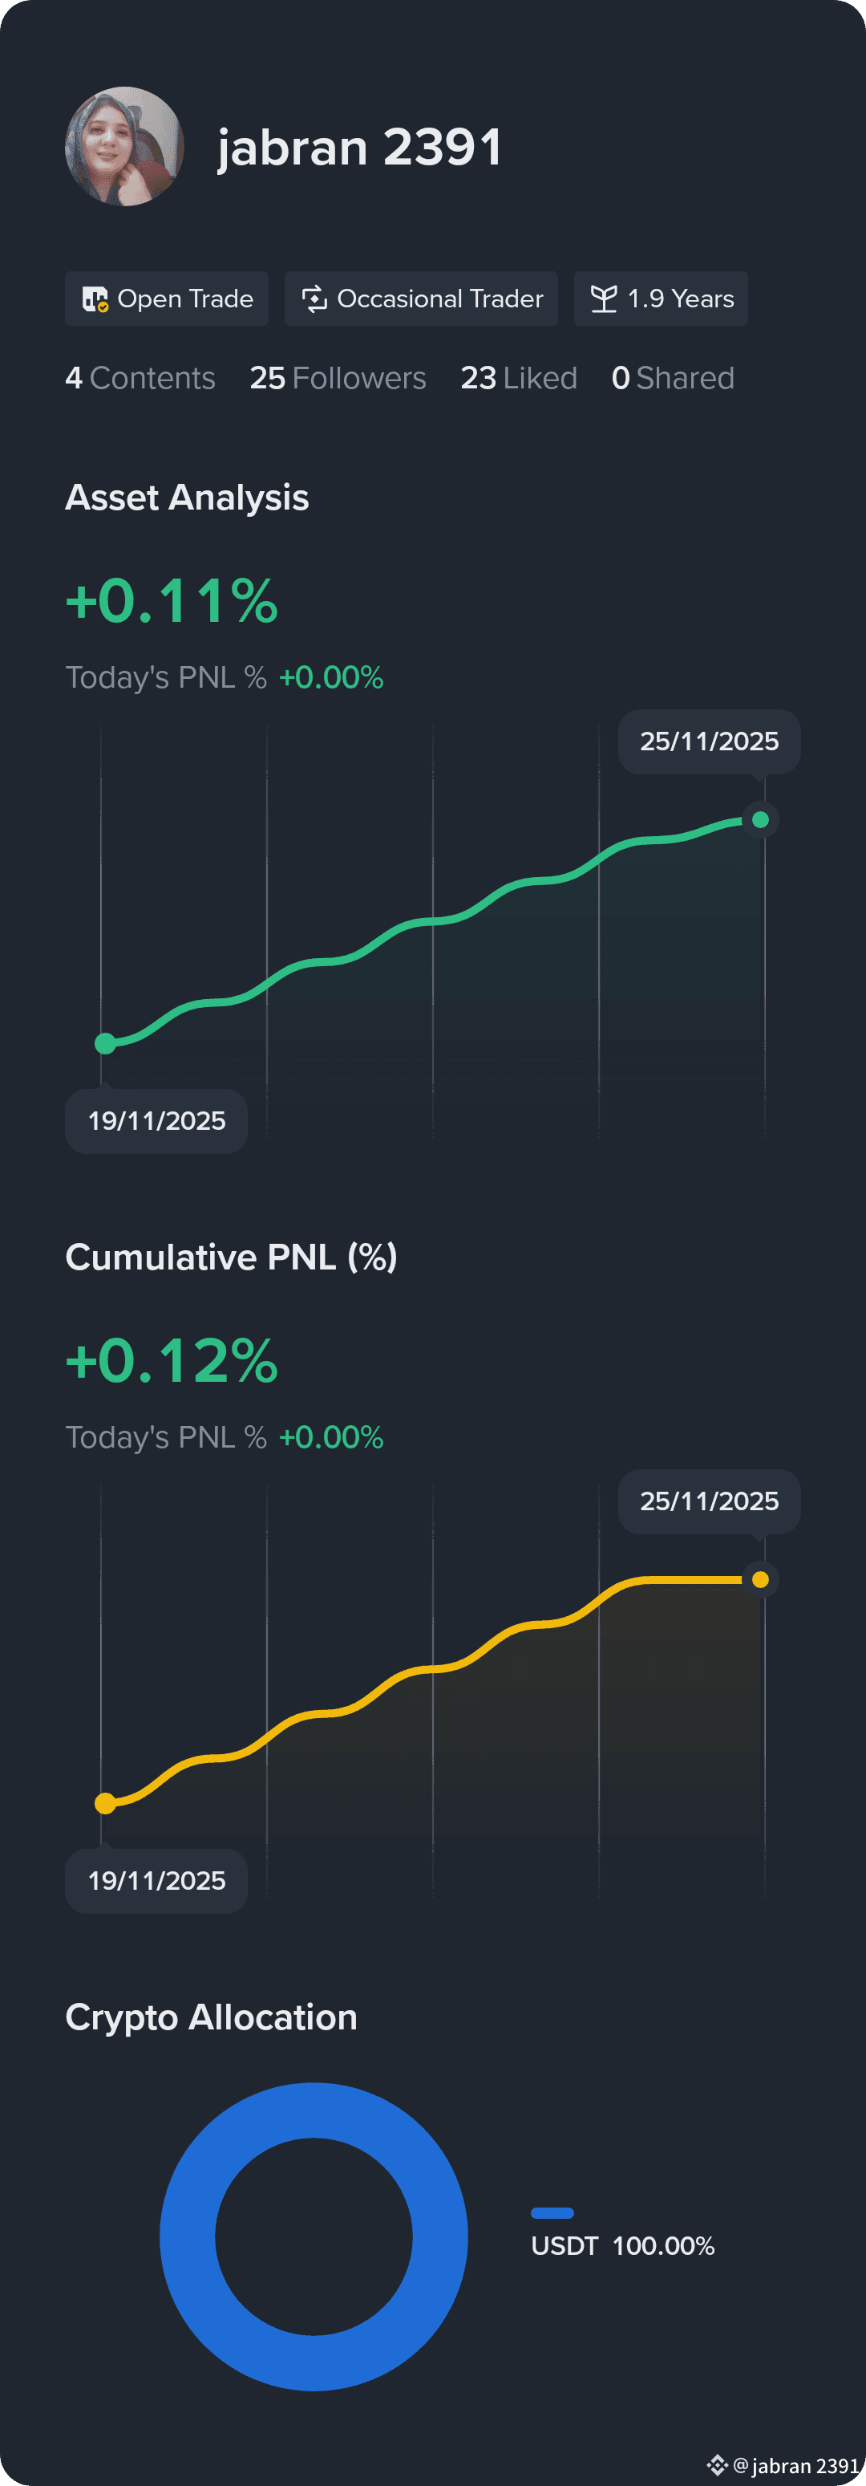Click the Occasional Trader swap icon
This screenshot has width=866, height=2486.
[314, 299]
